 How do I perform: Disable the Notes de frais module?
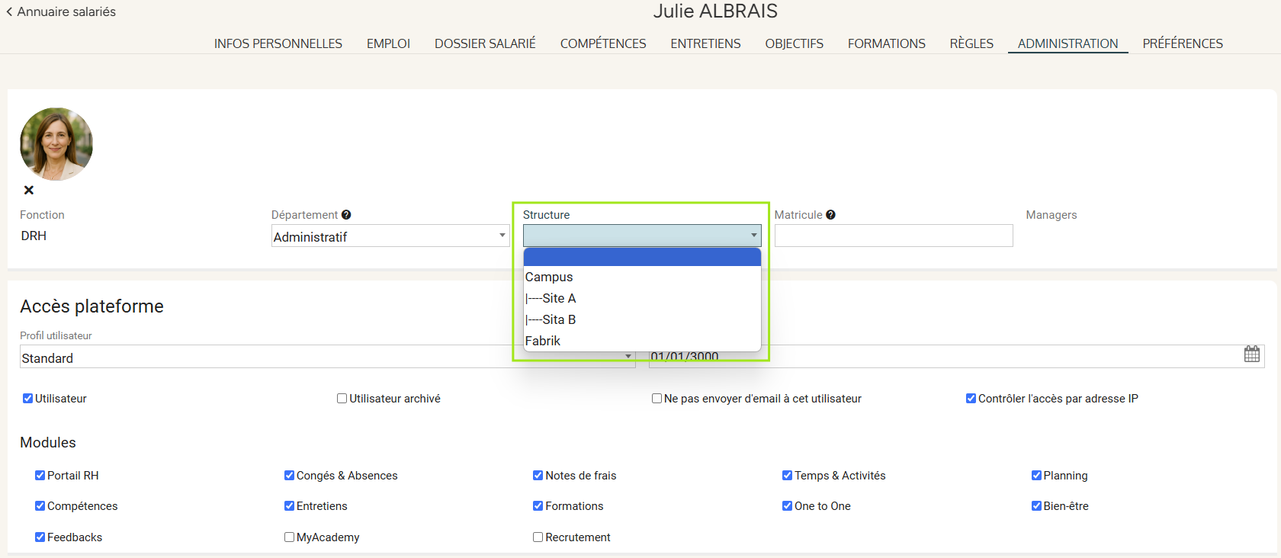[538, 476]
